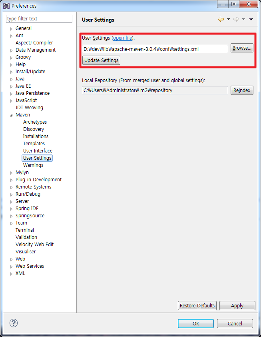
Task: Select Velocity Web Edit page
Action: point(34,245)
